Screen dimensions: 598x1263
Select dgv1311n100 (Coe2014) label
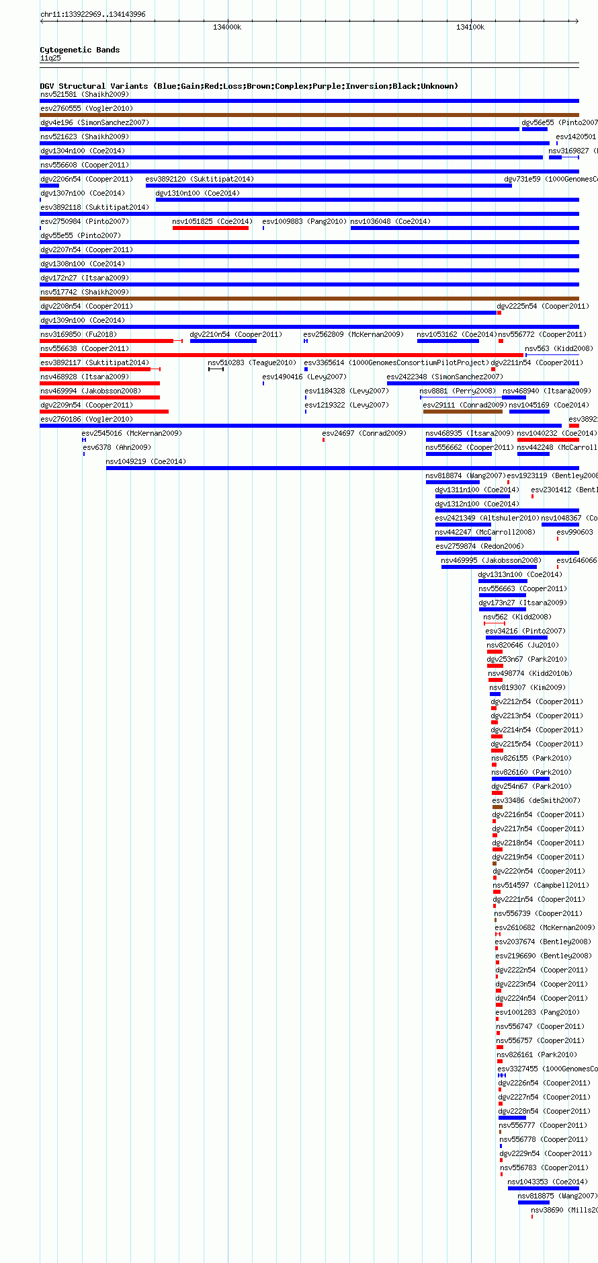tap(477, 490)
